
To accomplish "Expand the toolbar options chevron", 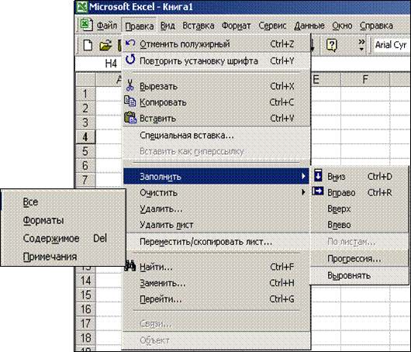I will [361, 45].
